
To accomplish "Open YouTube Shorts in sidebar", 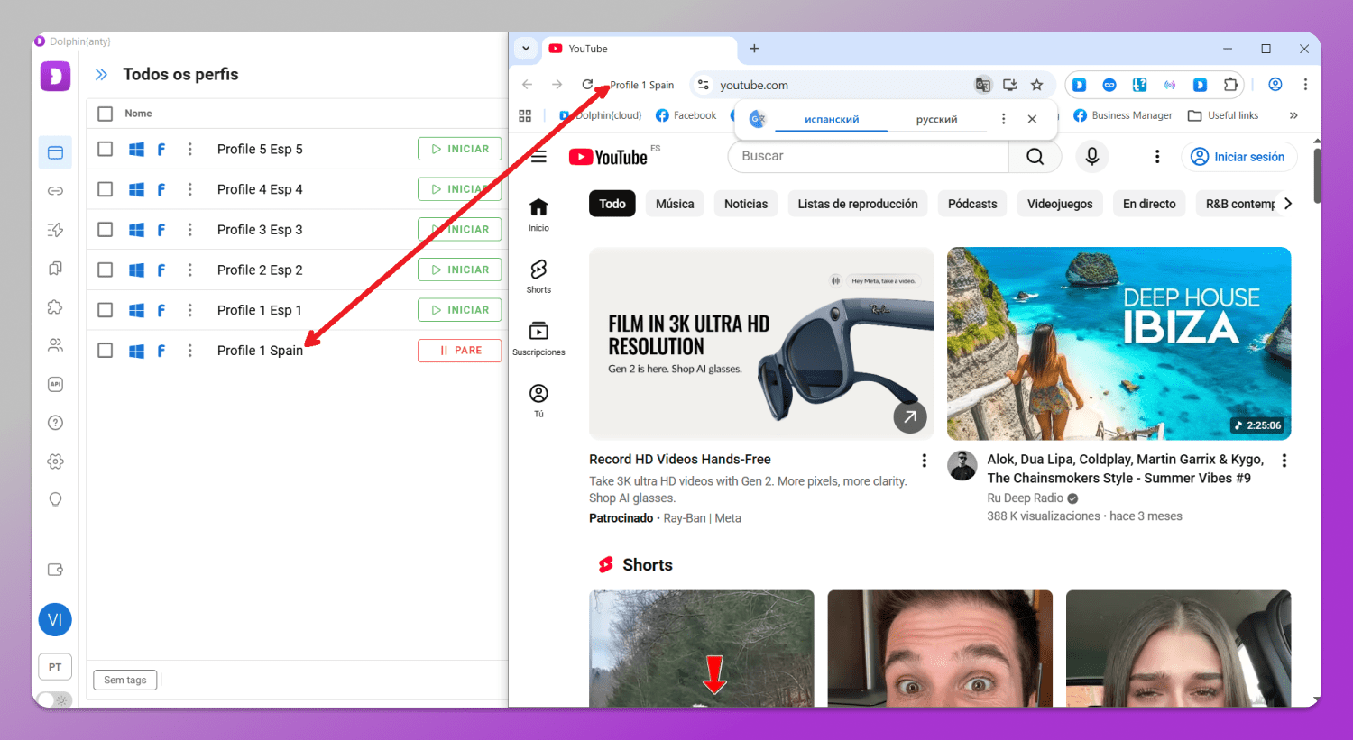I will coord(538,276).
